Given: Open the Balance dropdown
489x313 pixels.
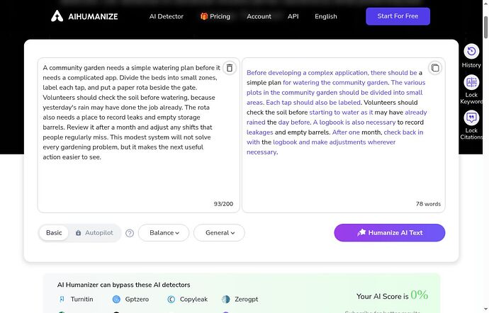Looking at the screenshot, I should (164, 233).
